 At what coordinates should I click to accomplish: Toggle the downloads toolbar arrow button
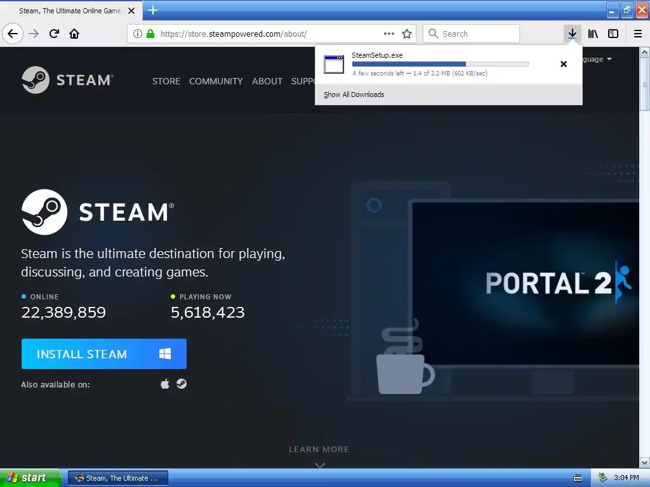[572, 34]
